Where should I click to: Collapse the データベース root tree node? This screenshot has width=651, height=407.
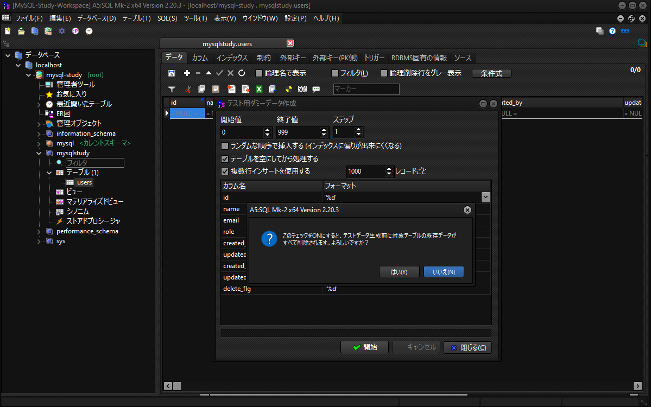click(8, 55)
